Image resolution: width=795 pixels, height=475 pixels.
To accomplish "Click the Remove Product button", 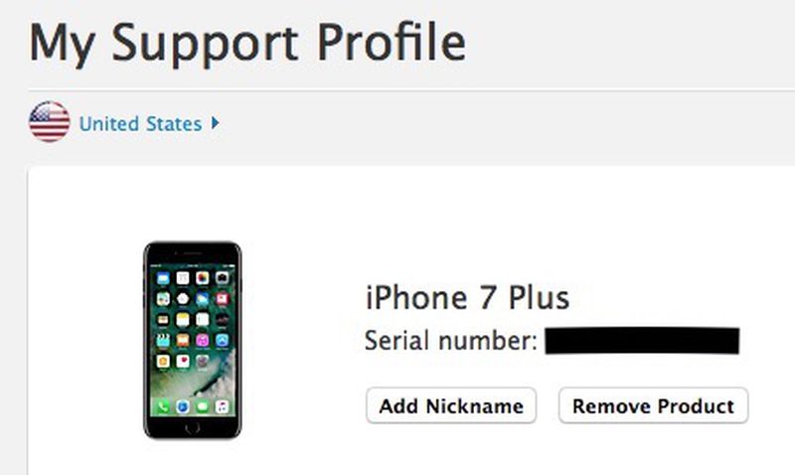I will coord(653,405).
